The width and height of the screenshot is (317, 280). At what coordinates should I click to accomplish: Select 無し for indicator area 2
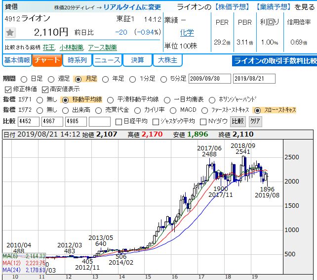pos(40,111)
